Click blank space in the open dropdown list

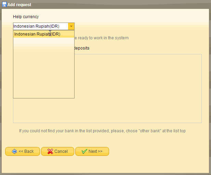point(43,68)
